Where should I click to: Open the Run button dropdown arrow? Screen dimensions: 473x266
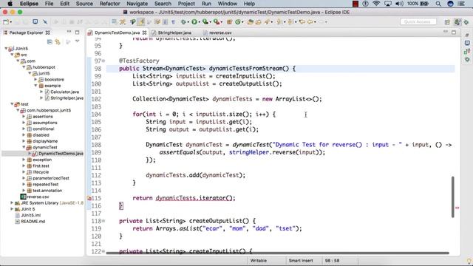[x=199, y=22]
